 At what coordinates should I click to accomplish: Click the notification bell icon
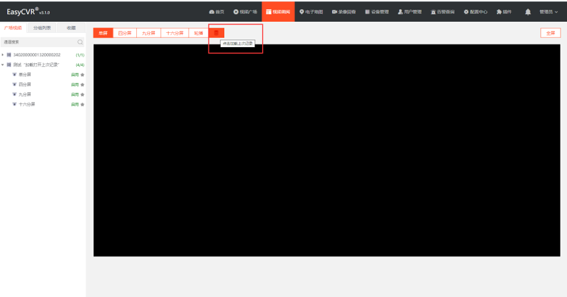528,12
